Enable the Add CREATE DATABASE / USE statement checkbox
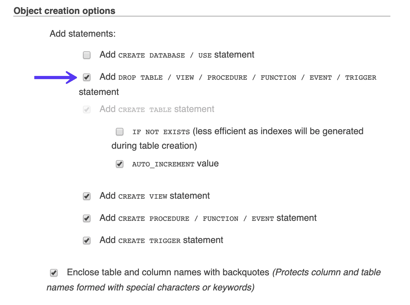This screenshot has height=305, width=410. (x=86, y=55)
